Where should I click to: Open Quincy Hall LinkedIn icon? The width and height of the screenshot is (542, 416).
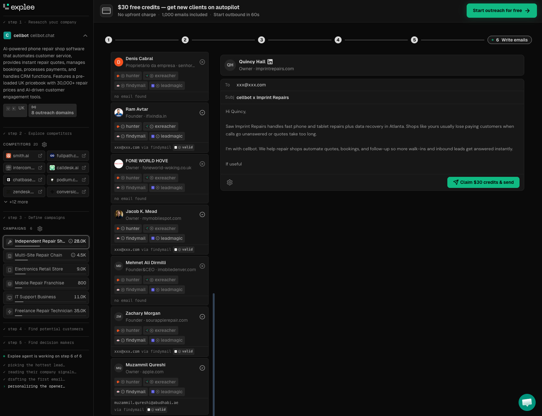(270, 62)
